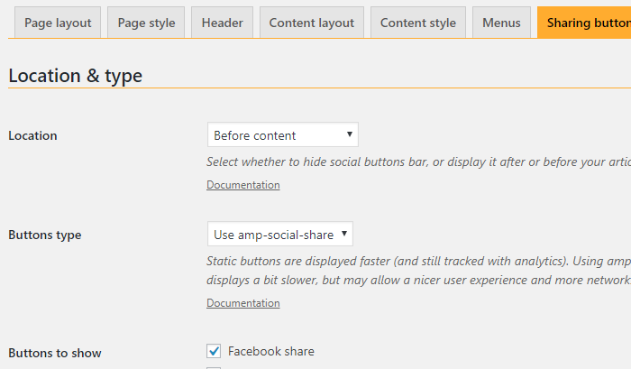This screenshot has width=631, height=369.
Task: Go to the Header tab
Action: [x=222, y=23]
